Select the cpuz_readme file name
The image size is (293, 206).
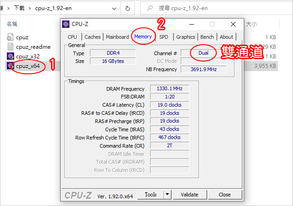click(x=33, y=47)
